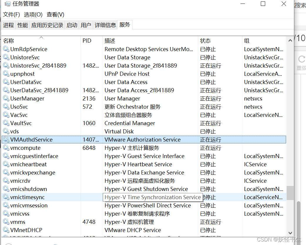The height and width of the screenshot is (245, 306).
Task: Click the vmcompute service icon
Action: (6, 148)
